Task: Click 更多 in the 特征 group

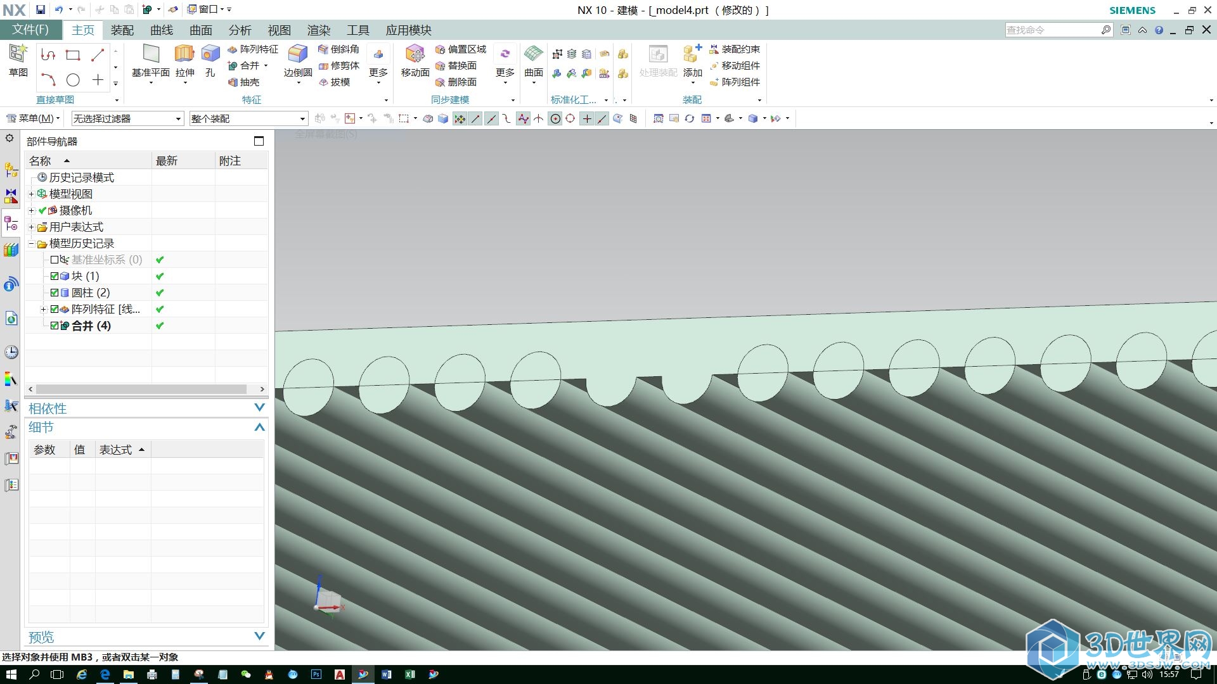Action: click(x=378, y=65)
